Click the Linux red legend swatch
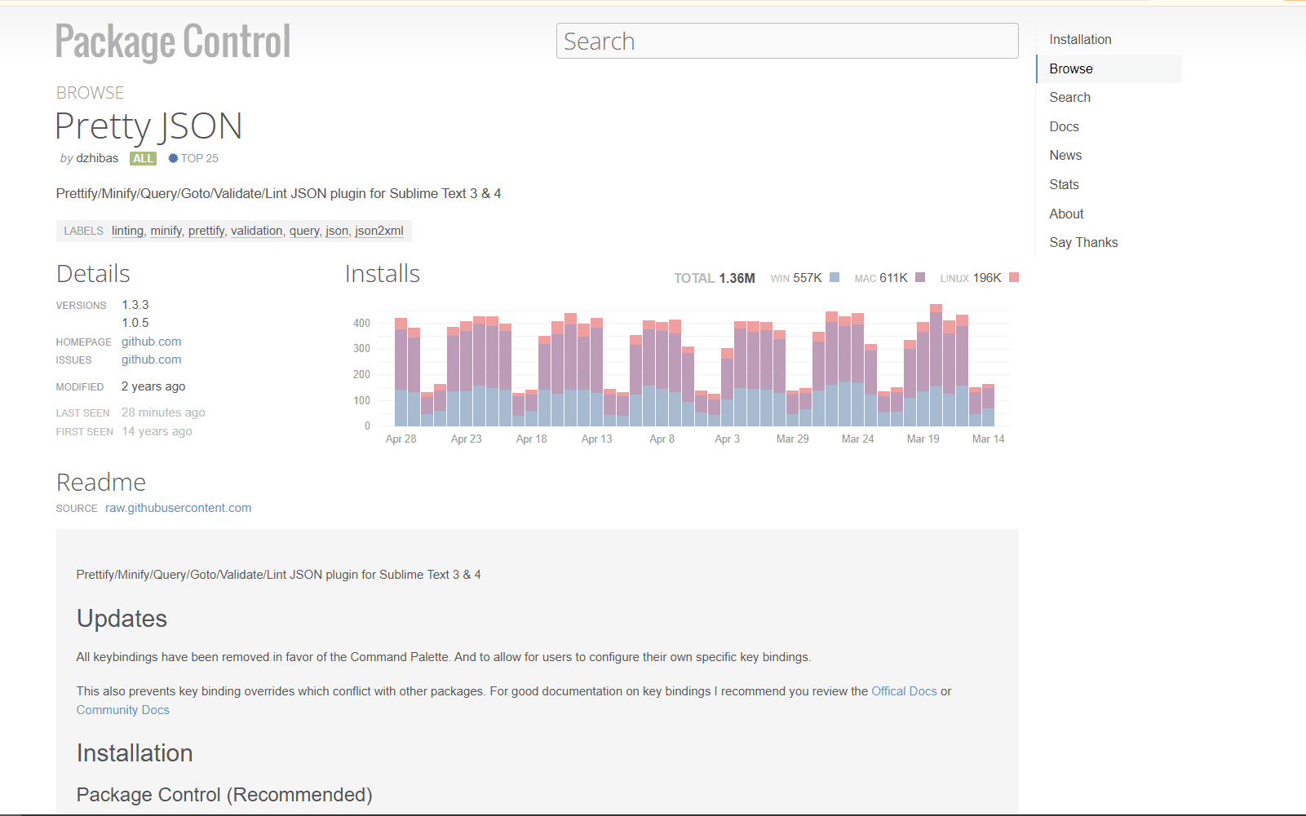The width and height of the screenshot is (1306, 816). (1014, 277)
